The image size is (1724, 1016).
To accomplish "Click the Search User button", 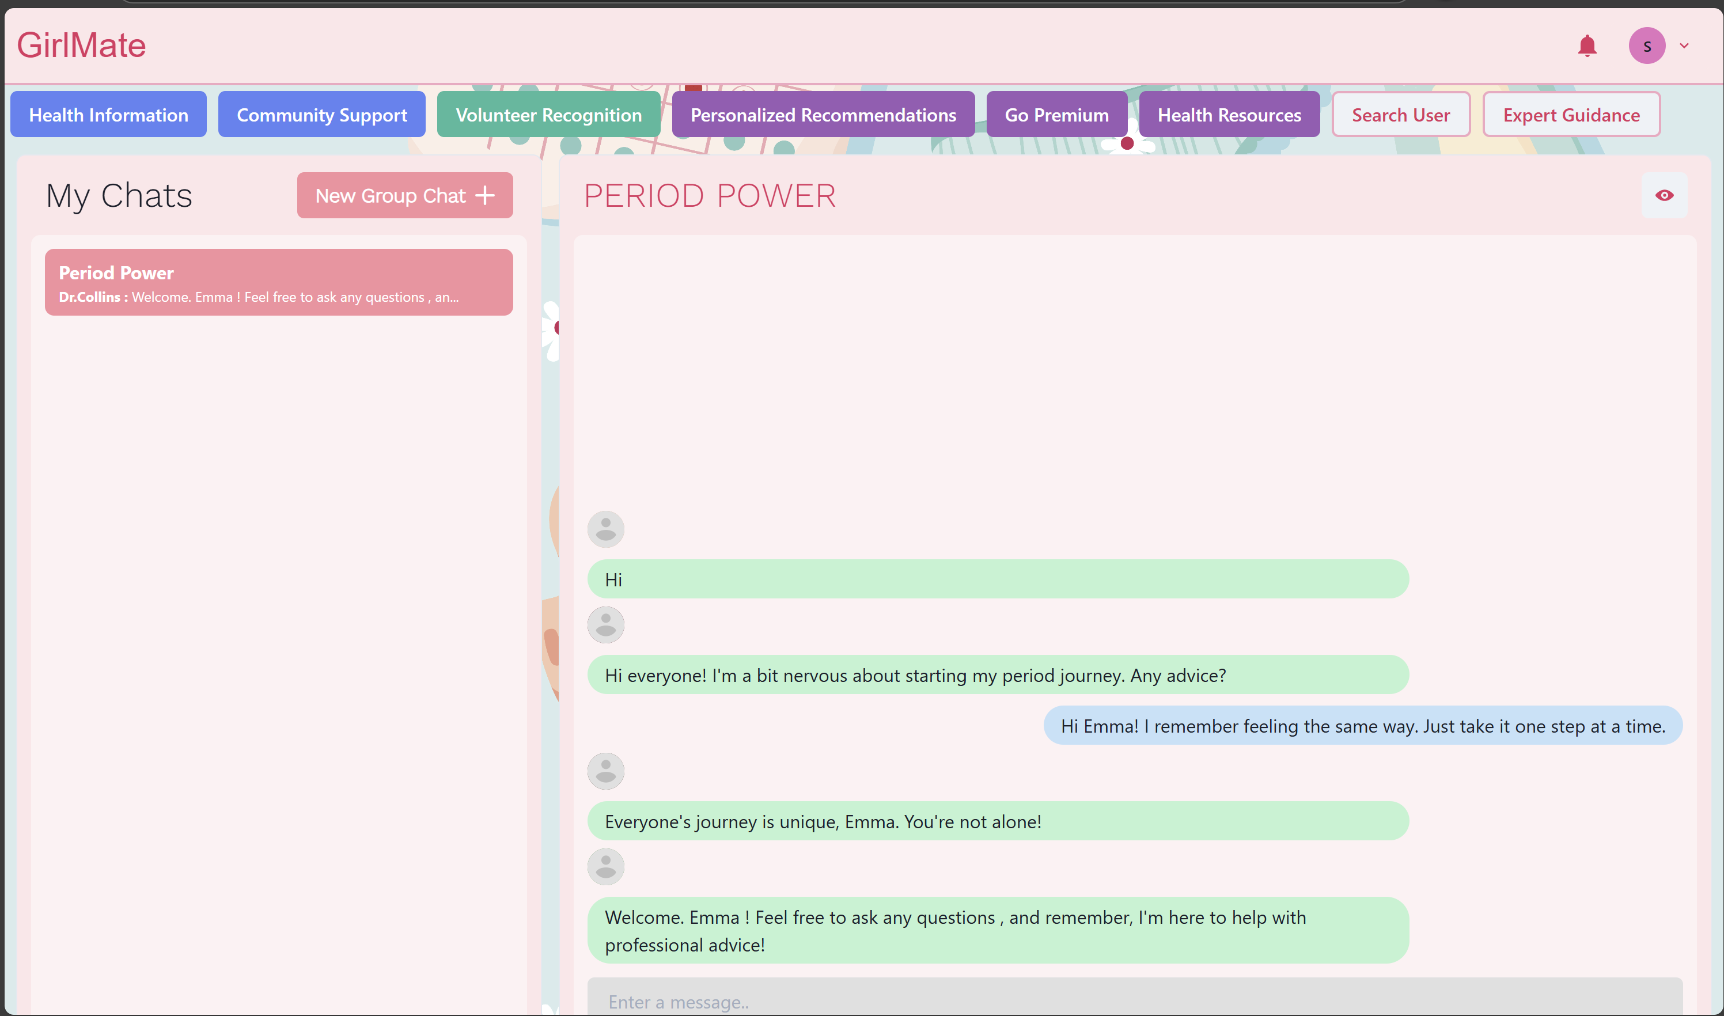I will (1401, 115).
